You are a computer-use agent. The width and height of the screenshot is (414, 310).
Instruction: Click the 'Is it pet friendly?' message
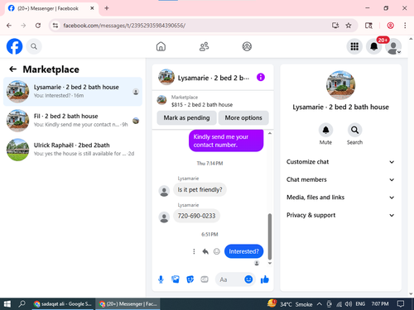click(200, 189)
